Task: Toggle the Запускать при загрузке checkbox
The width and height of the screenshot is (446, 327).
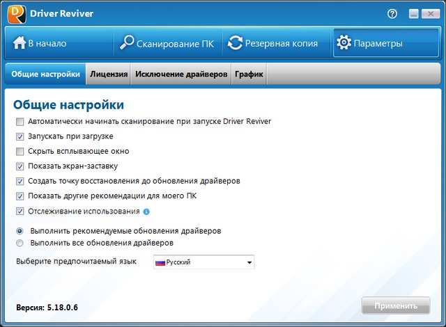Action: (20, 136)
